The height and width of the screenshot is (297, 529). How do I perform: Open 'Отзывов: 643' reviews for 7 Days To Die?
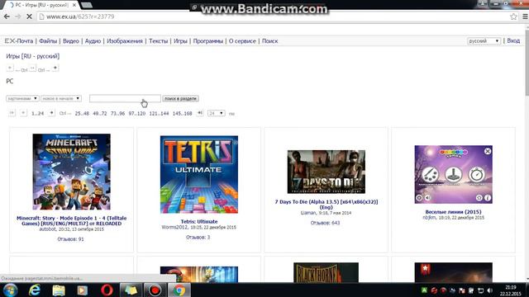click(325, 223)
